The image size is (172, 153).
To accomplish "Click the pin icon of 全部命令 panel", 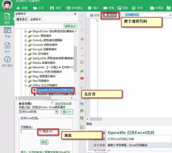I will pos(75,14).
